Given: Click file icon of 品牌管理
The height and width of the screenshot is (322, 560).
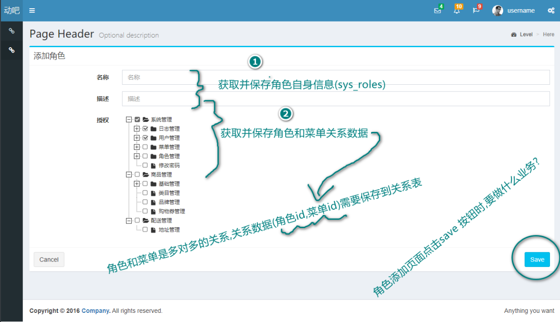Looking at the screenshot, I should click(154, 202).
